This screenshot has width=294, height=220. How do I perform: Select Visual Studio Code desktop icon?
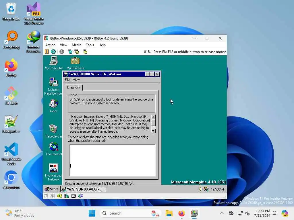tap(11, 154)
